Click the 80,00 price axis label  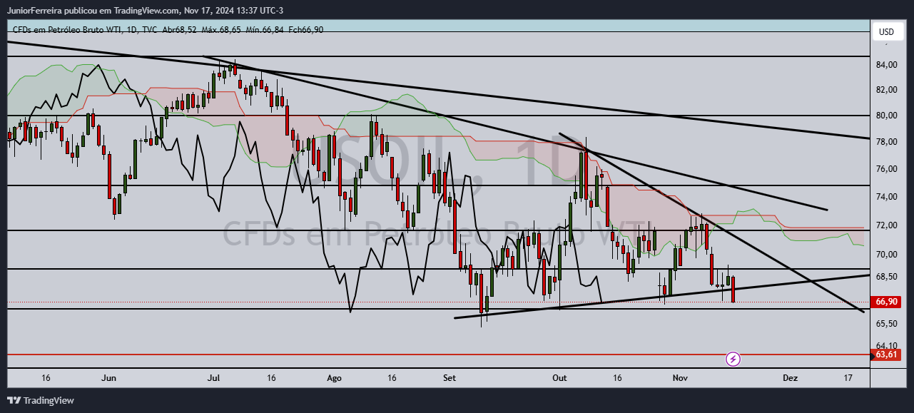(x=886, y=116)
